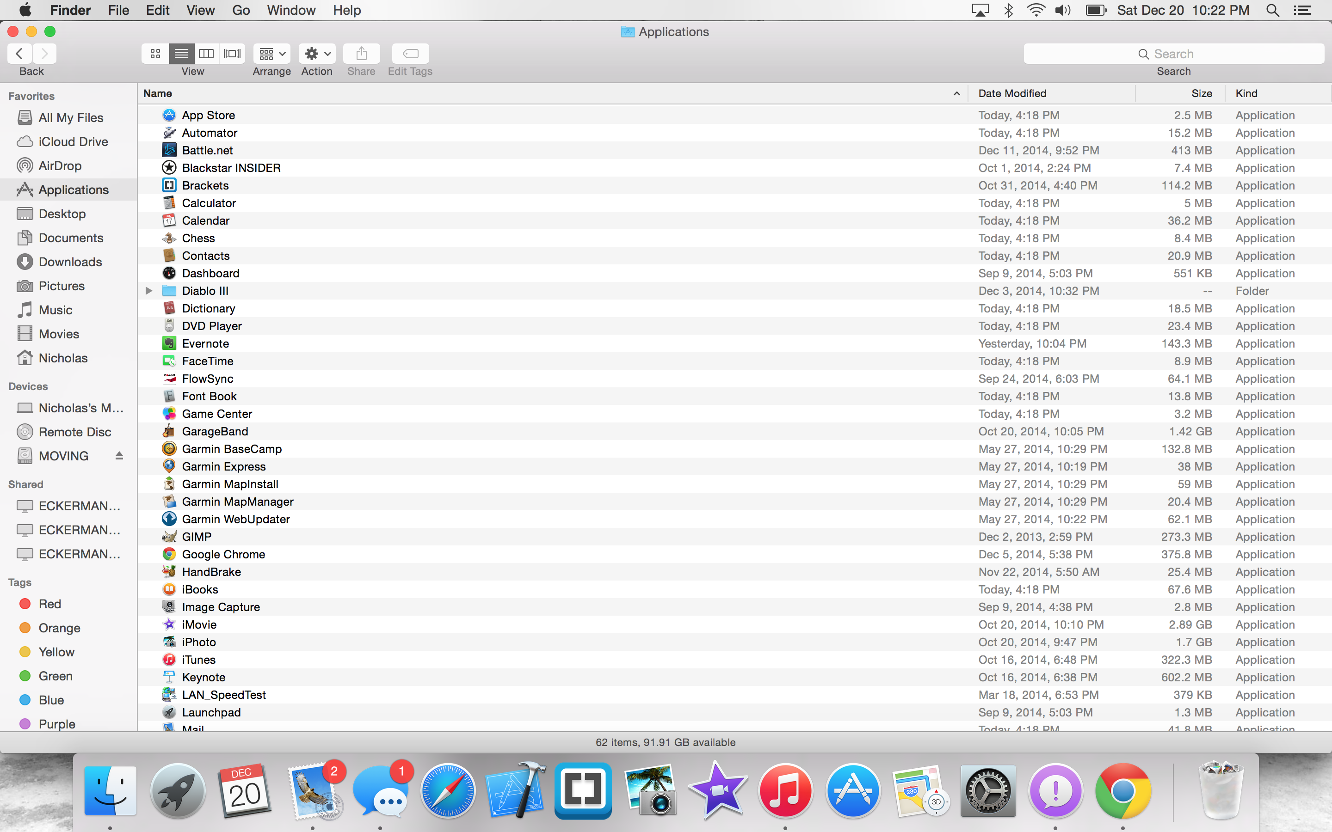Eject the MOVING disk
Viewport: 1332px width, 832px height.
(119, 456)
